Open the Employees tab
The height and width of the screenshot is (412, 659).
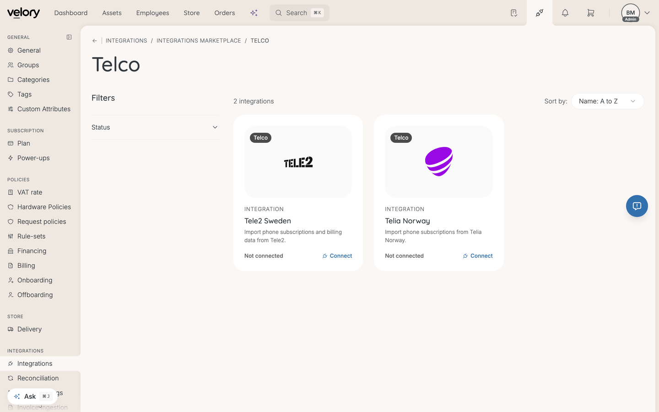[153, 13]
